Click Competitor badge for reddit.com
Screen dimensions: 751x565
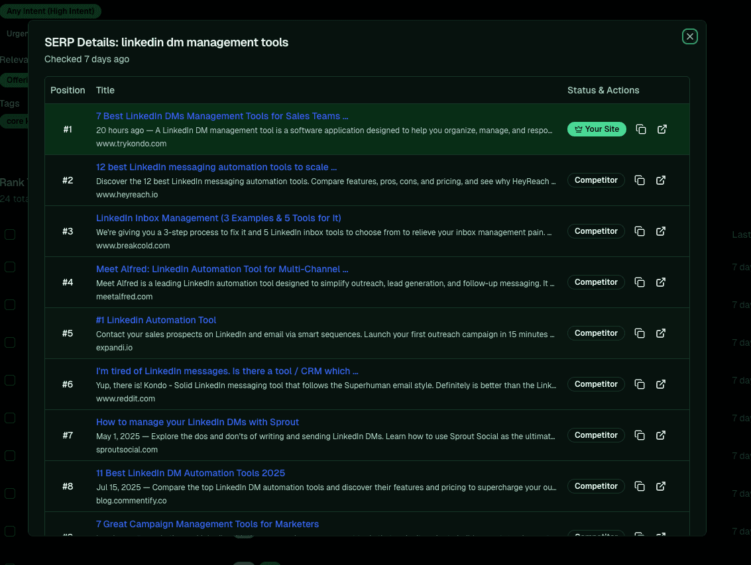click(596, 384)
